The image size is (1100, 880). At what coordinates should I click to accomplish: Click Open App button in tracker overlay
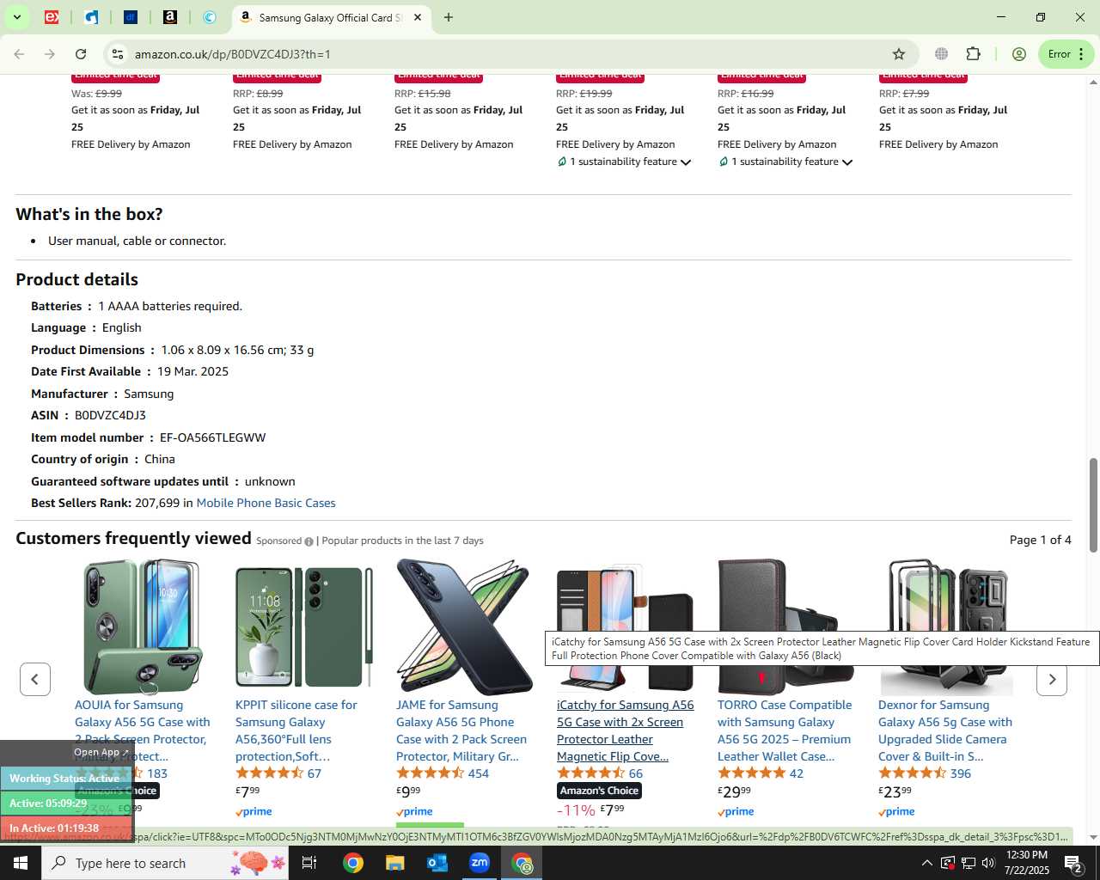101,752
